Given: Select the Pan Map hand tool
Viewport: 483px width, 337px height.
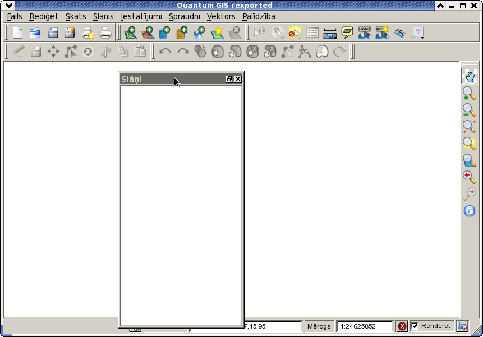Looking at the screenshot, I should 470,77.
